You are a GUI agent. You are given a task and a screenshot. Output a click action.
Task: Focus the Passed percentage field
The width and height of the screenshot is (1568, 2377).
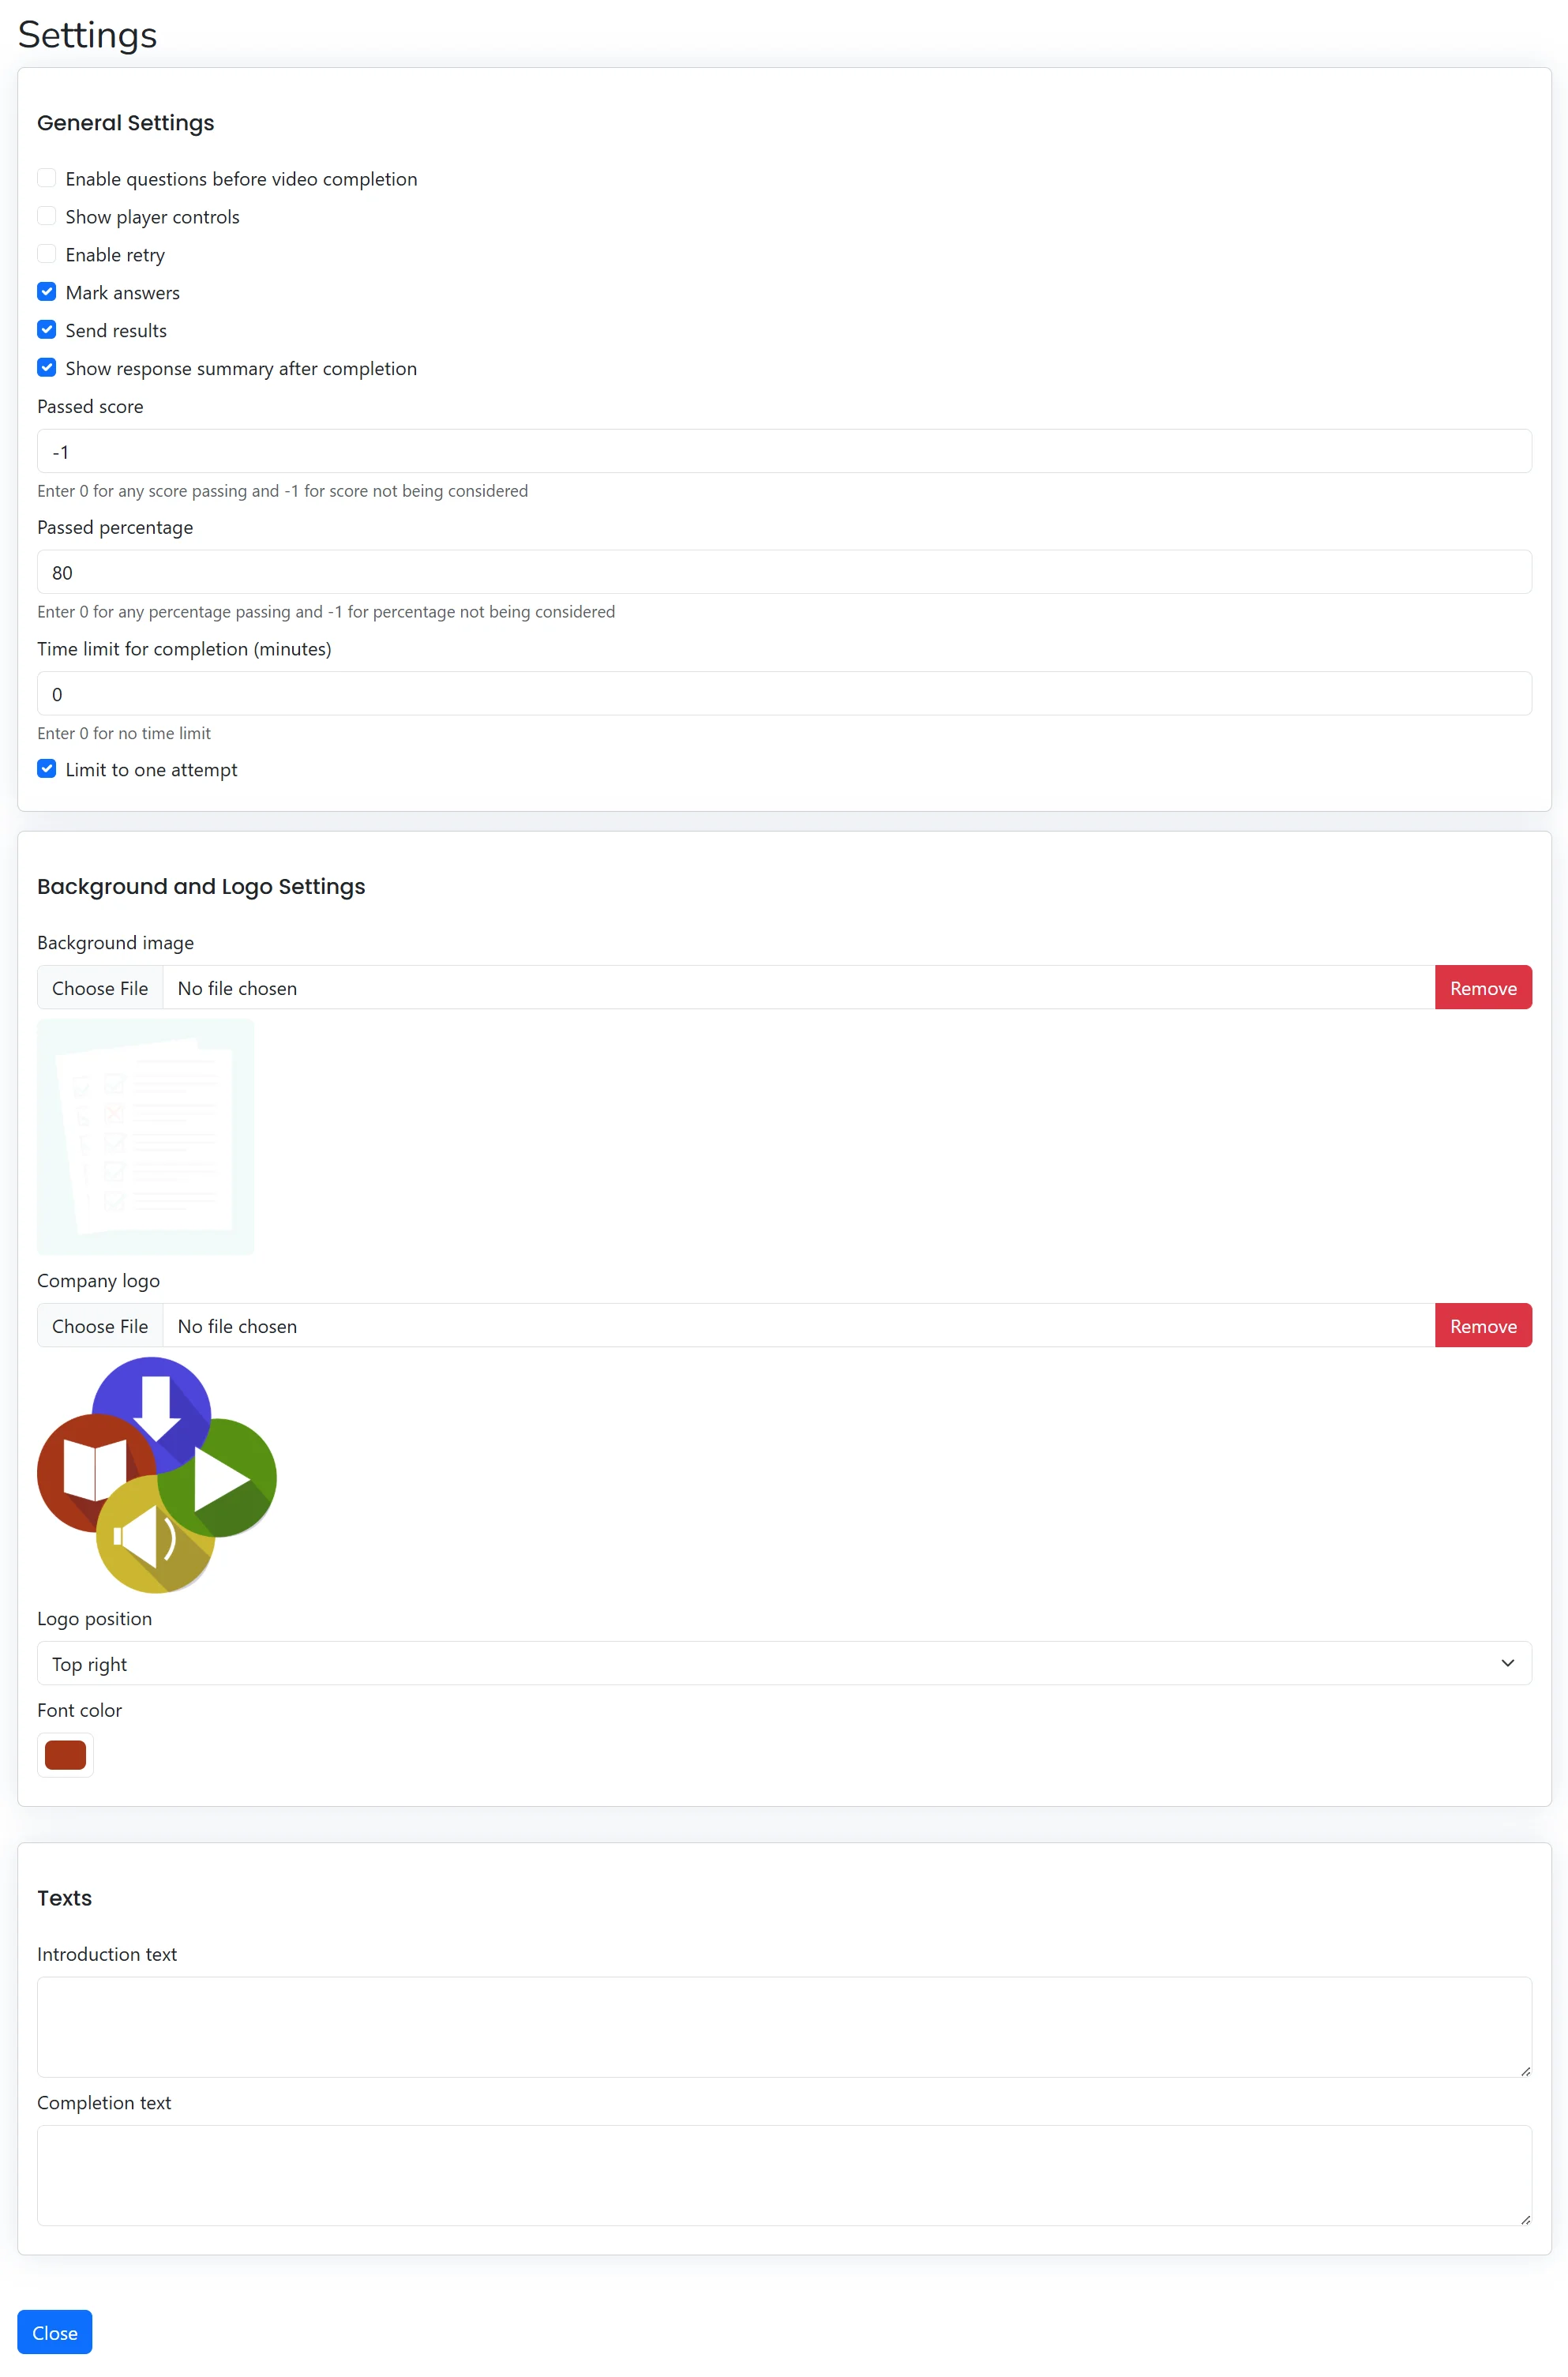point(783,572)
